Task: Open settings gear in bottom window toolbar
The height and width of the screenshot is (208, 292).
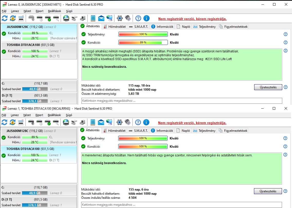Action: [120, 122]
